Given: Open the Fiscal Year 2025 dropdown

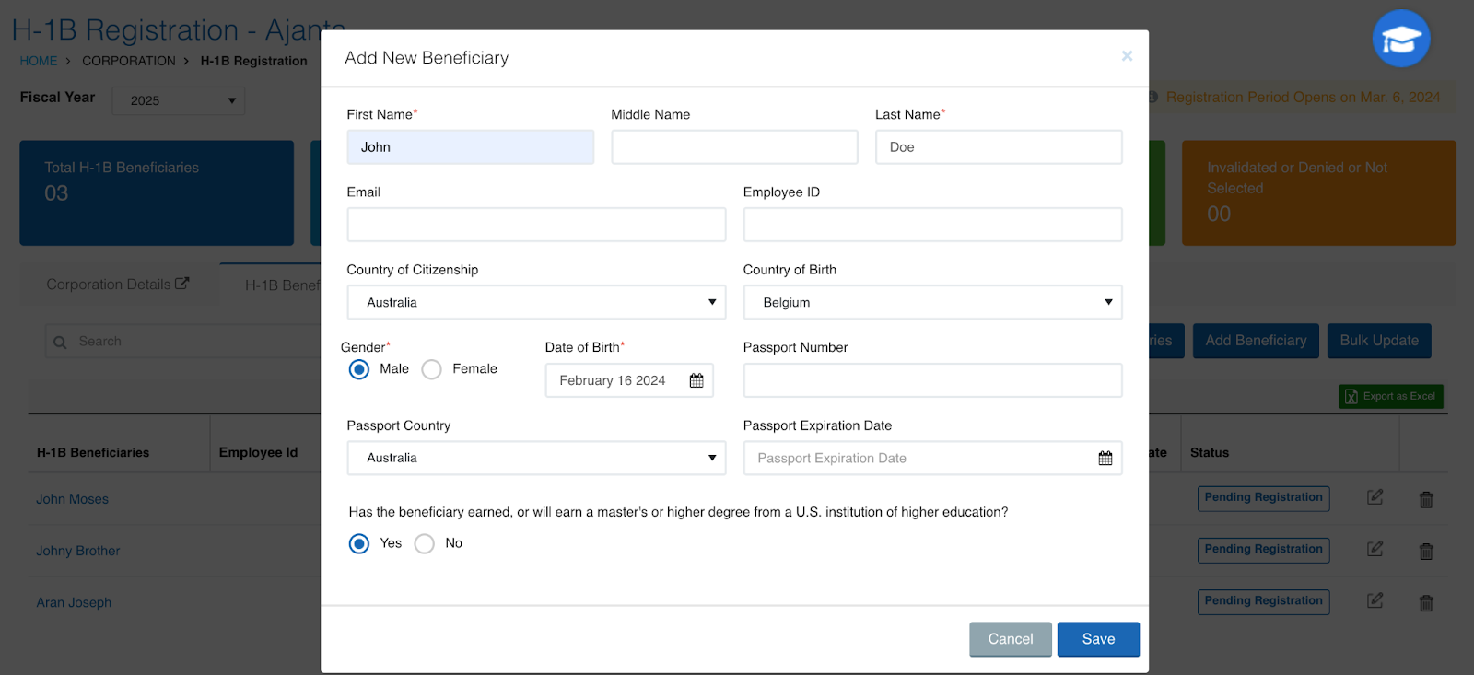Looking at the screenshot, I should pyautogui.click(x=179, y=100).
